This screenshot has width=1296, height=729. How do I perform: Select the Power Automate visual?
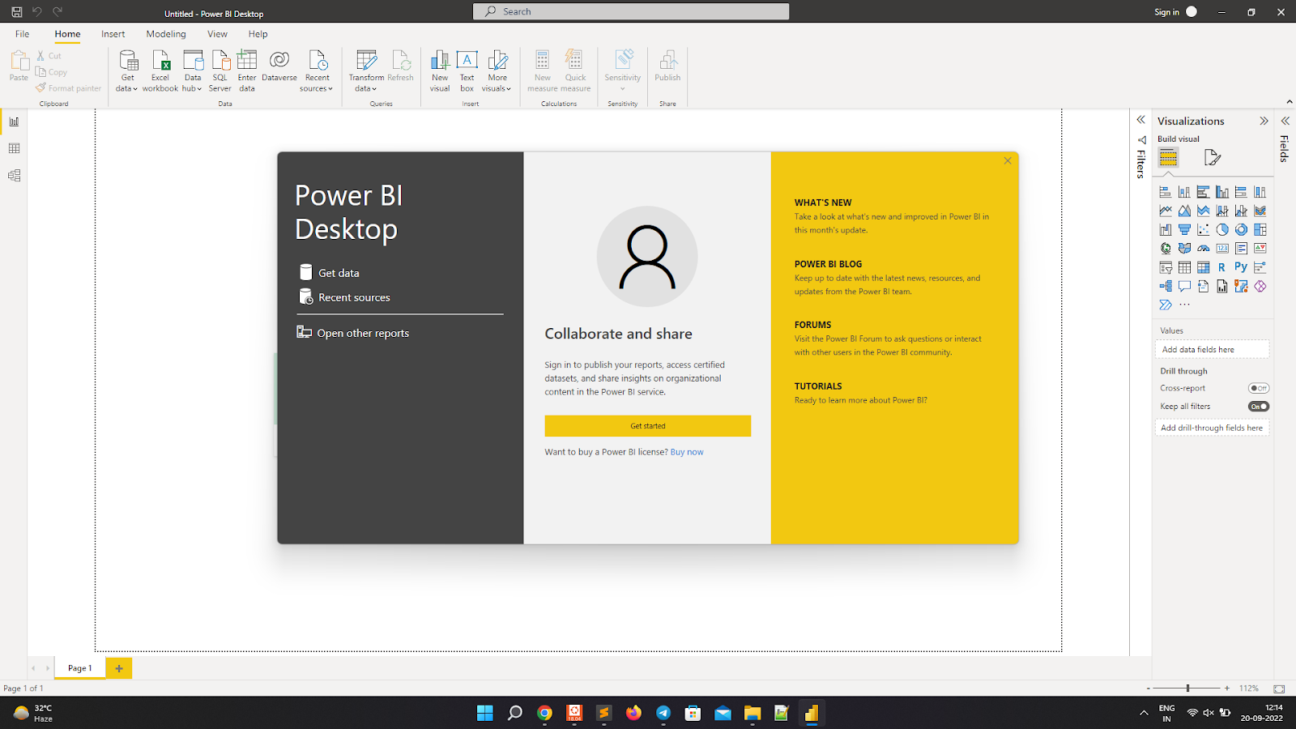pos(1166,305)
